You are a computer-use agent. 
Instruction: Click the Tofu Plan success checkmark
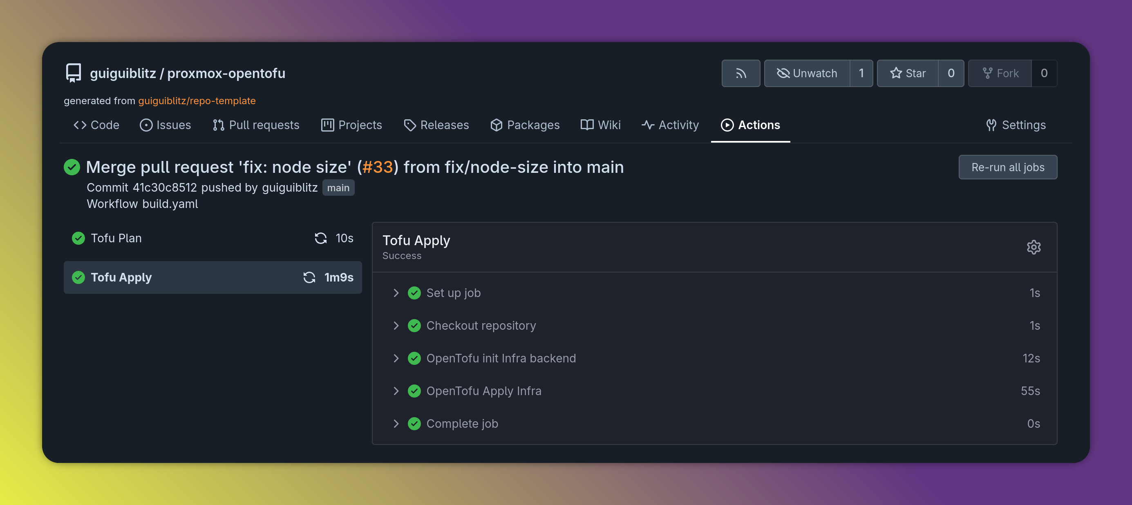(x=78, y=238)
